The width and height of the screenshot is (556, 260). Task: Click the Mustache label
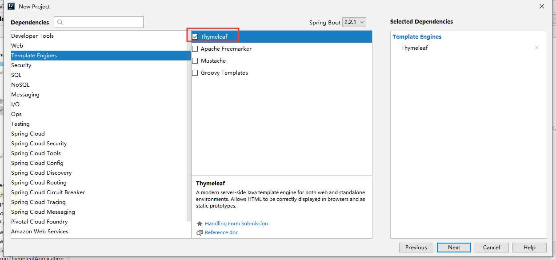pyautogui.click(x=213, y=61)
